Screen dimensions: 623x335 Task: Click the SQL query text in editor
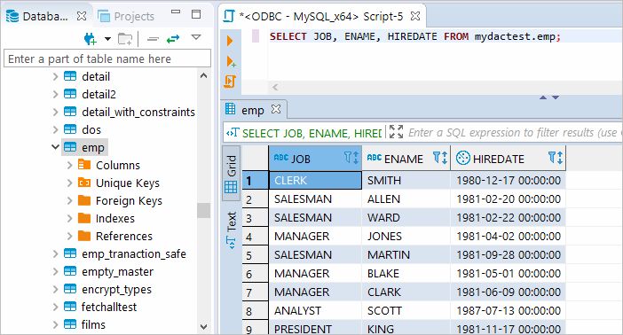click(415, 36)
